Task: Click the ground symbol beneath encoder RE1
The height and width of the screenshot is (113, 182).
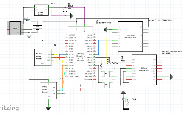Action: tap(43, 75)
